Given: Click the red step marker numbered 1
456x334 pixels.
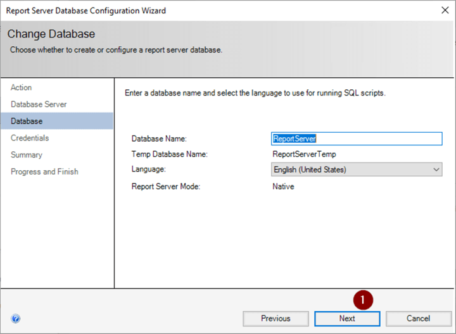Looking at the screenshot, I should click(x=363, y=299).
